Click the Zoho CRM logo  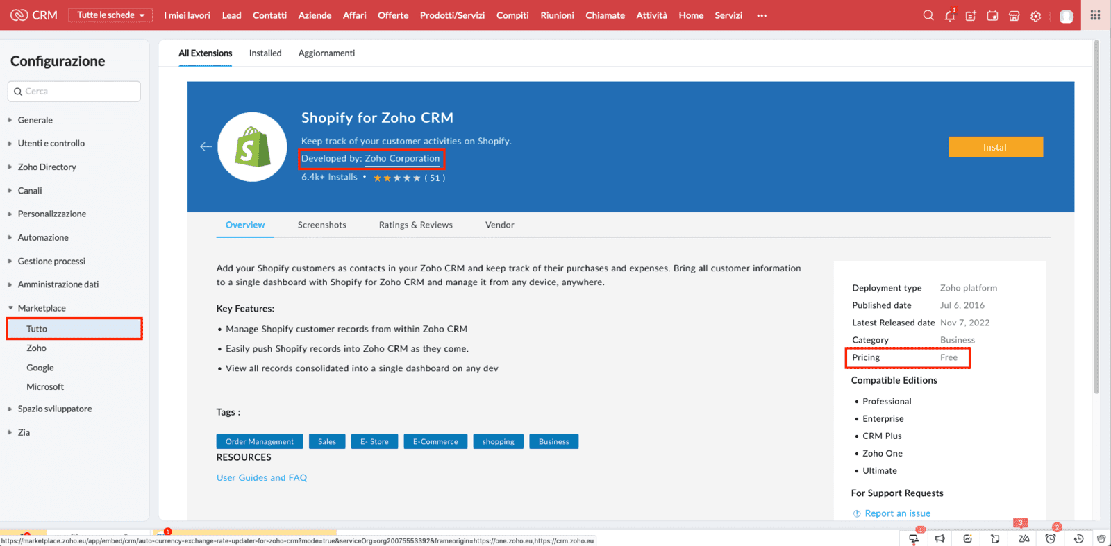pyautogui.click(x=34, y=15)
